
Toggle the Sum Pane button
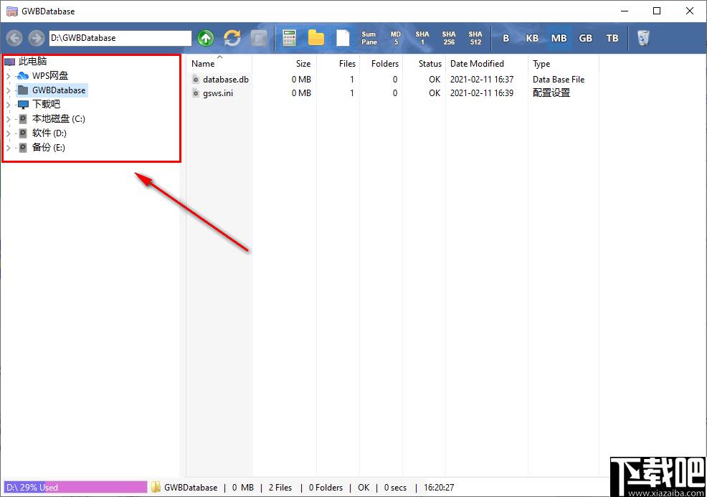click(369, 38)
